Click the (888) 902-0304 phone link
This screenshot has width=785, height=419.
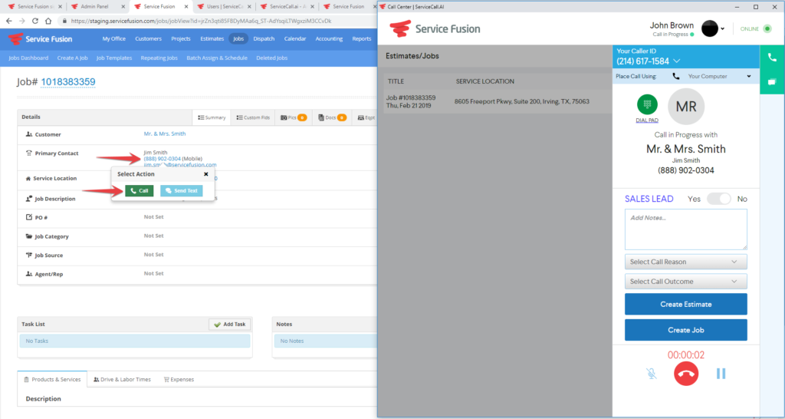pyautogui.click(x=163, y=159)
